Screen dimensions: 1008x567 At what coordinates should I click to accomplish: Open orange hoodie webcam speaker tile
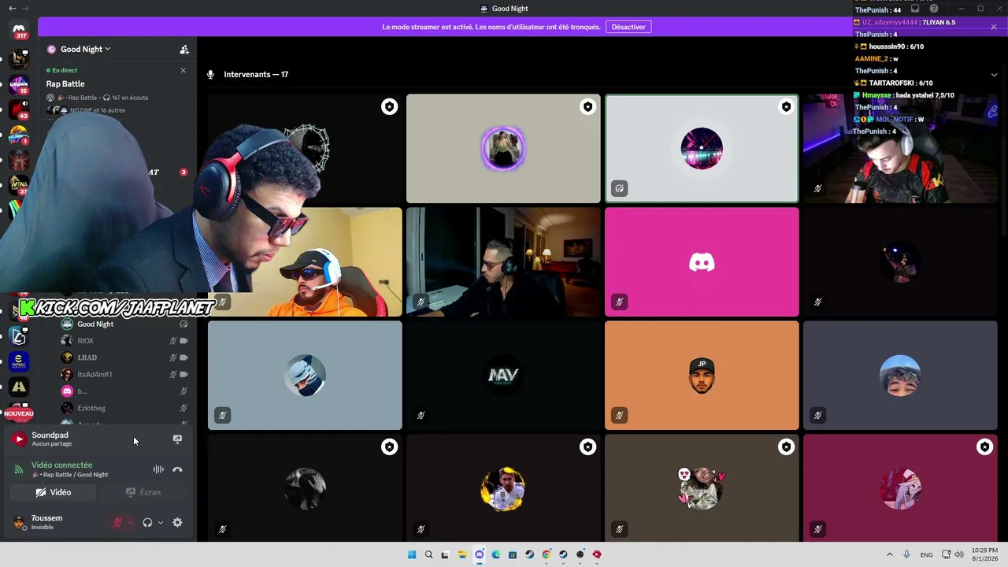pyautogui.click(x=305, y=262)
